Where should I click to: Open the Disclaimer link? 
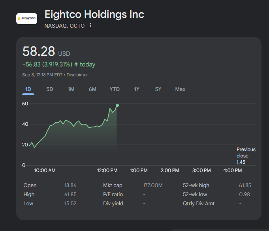[x=77, y=75]
